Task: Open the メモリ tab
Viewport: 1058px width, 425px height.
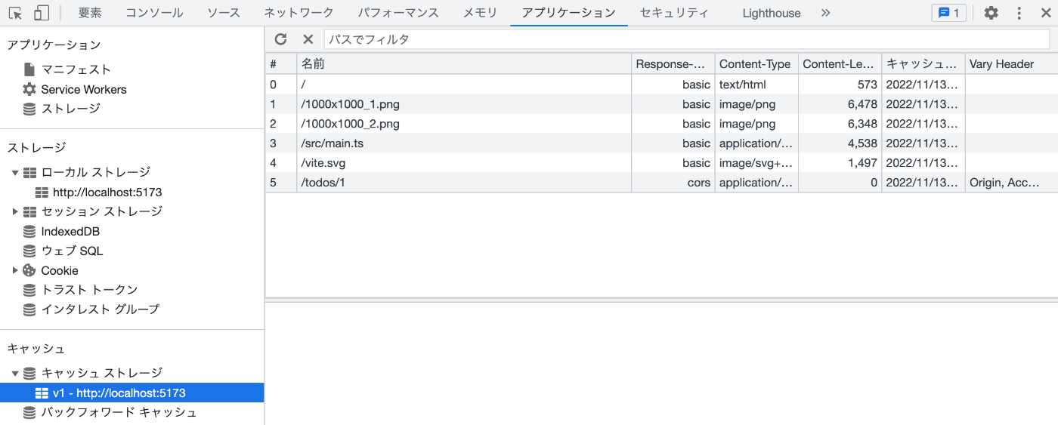Action: (481, 13)
